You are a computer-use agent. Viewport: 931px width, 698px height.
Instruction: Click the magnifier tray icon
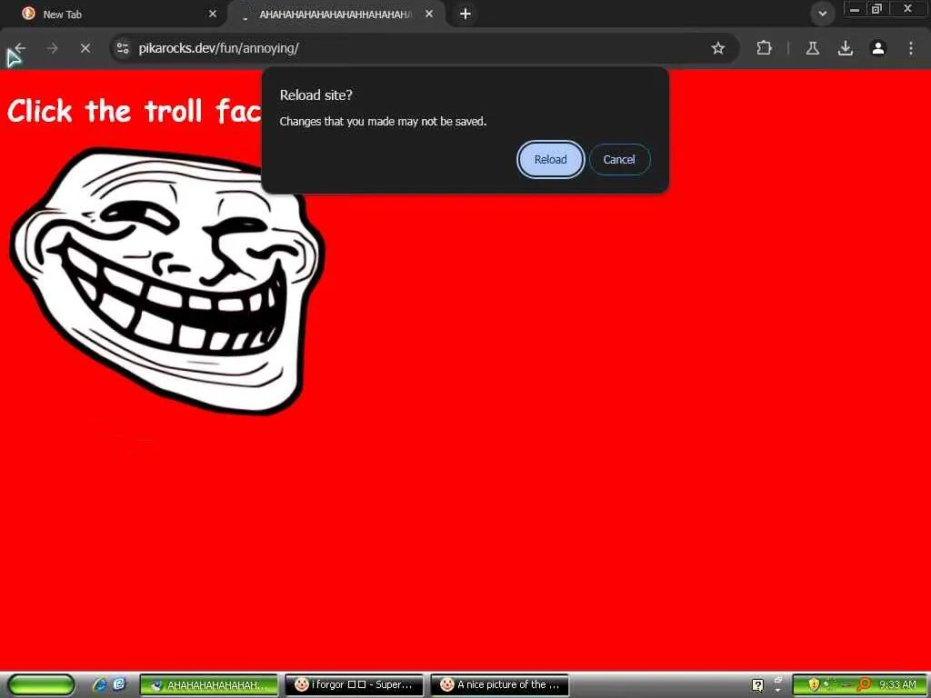coord(864,684)
